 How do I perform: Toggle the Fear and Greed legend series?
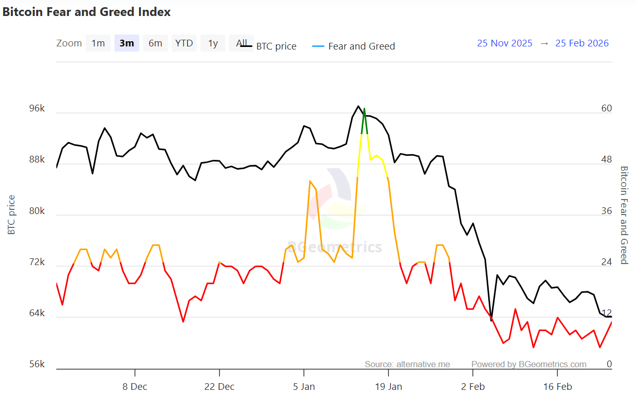(x=361, y=46)
